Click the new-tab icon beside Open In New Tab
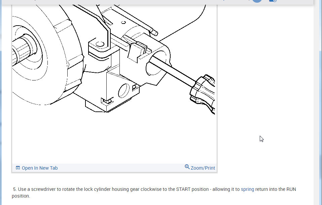Viewport: 322px width, 205px height. coord(18,168)
